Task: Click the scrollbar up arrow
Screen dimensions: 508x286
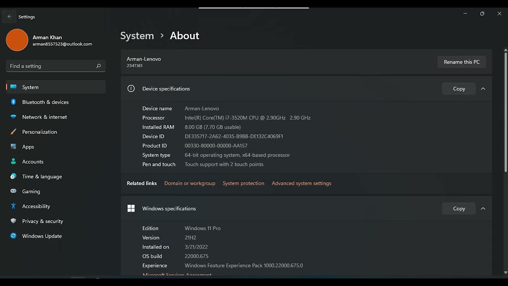Action: pos(505,50)
